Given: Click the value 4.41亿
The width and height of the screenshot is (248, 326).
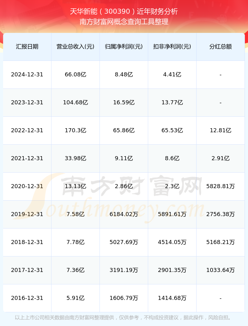Looking at the screenshot, I should pyautogui.click(x=172, y=75).
